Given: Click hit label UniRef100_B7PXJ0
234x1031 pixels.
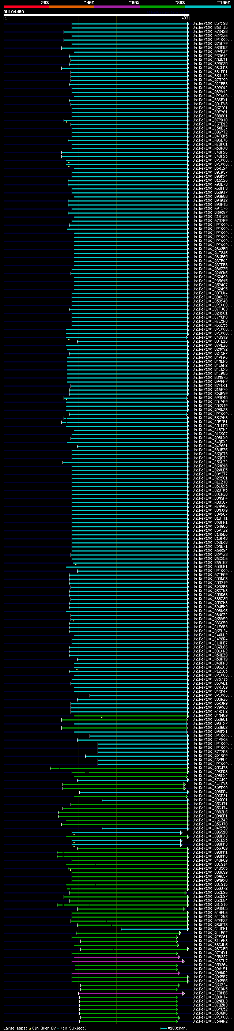Looking at the screenshot, I should pyautogui.click(x=210, y=120).
